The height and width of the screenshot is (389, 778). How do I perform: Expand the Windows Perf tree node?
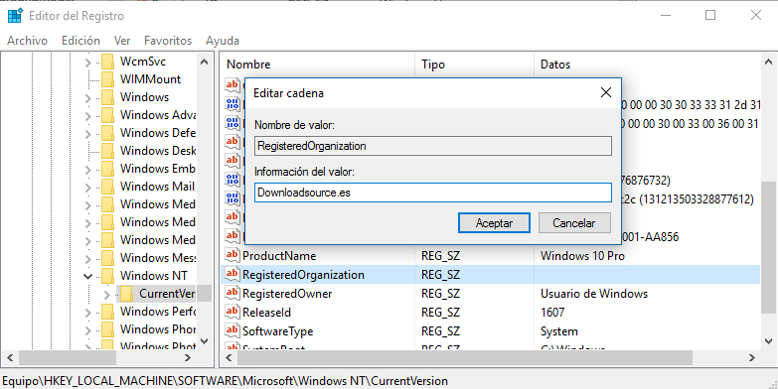(87, 313)
